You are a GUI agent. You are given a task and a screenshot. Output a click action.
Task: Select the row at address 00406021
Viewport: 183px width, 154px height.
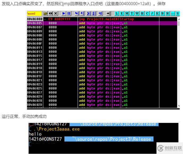pyautogui.click(x=102, y=80)
